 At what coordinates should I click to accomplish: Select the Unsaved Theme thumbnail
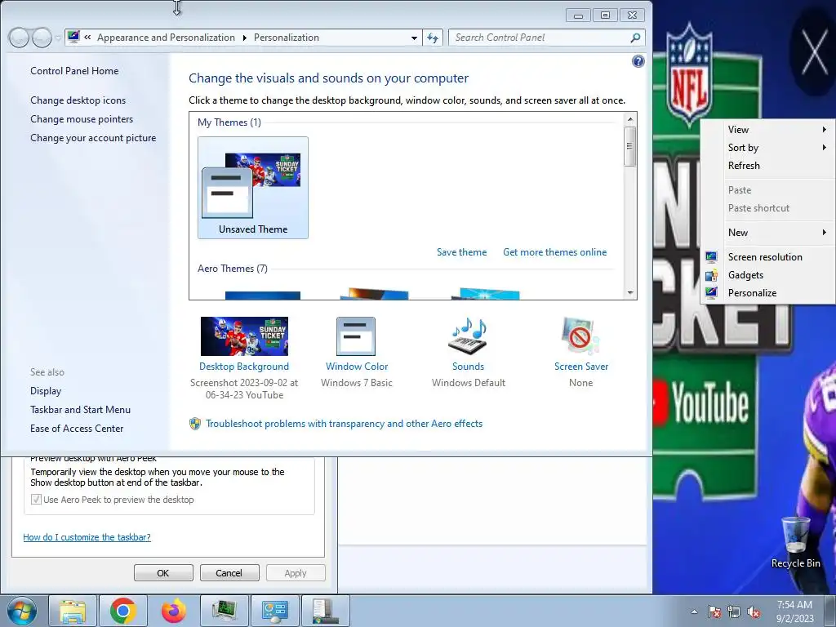[253, 188]
